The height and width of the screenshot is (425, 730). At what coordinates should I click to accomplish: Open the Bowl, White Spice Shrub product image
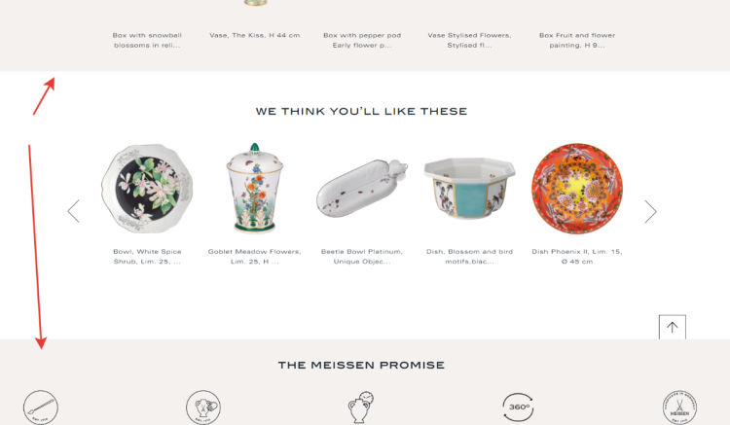(x=147, y=189)
